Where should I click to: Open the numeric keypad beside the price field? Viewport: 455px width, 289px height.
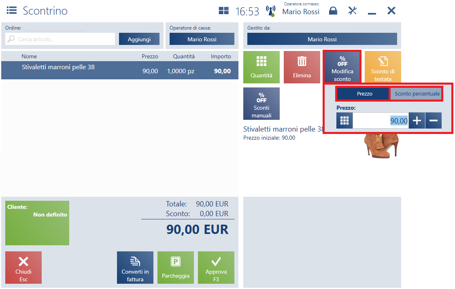click(344, 121)
